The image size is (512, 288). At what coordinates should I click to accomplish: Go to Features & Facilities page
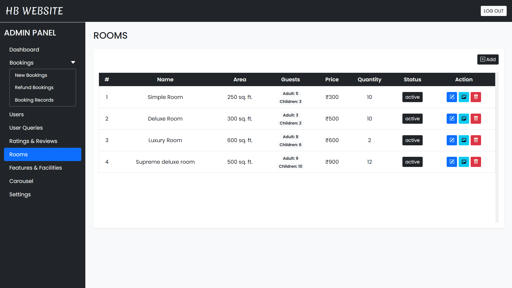(x=35, y=168)
